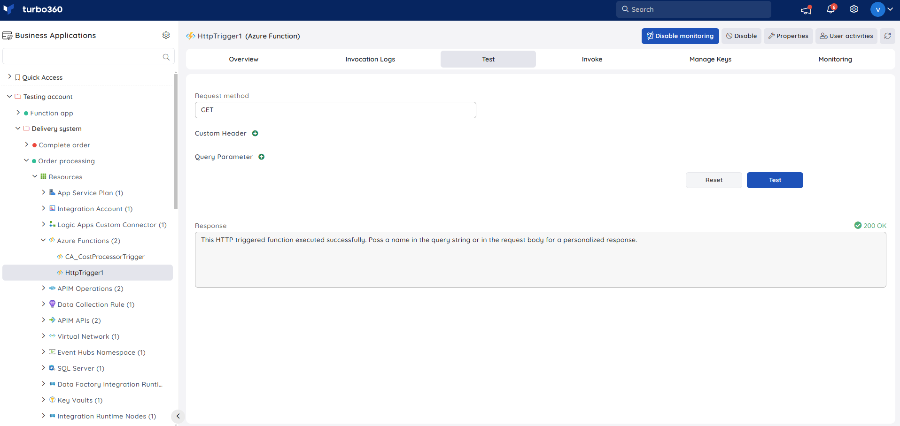Click the refresh icon button

pyautogui.click(x=887, y=36)
